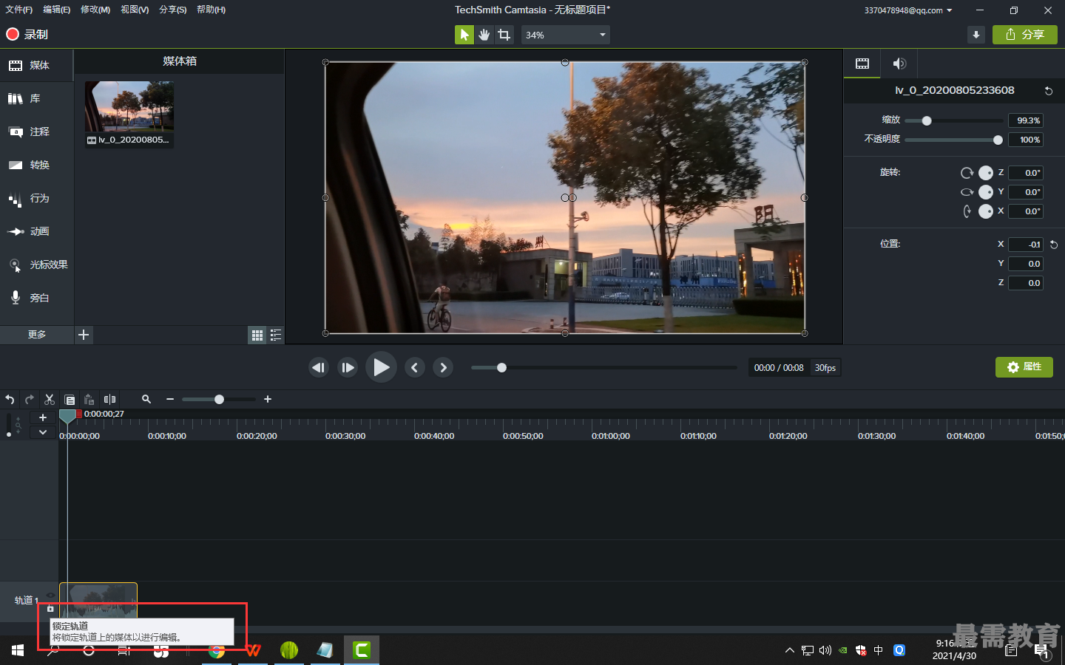Click the playback scrubber progress slider
The height and width of the screenshot is (665, 1065).
tap(603, 367)
